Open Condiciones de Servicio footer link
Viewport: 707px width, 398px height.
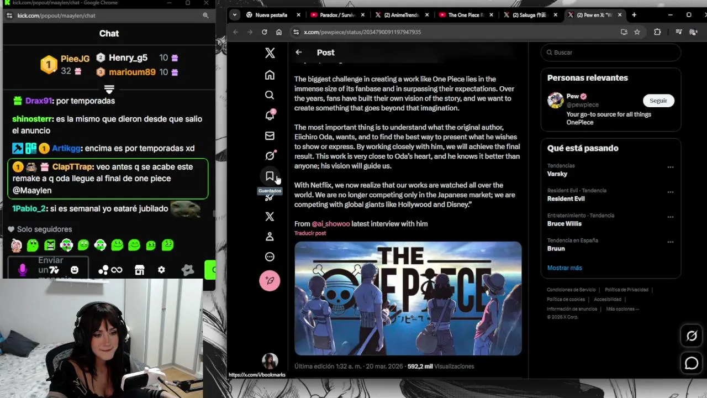(571, 290)
